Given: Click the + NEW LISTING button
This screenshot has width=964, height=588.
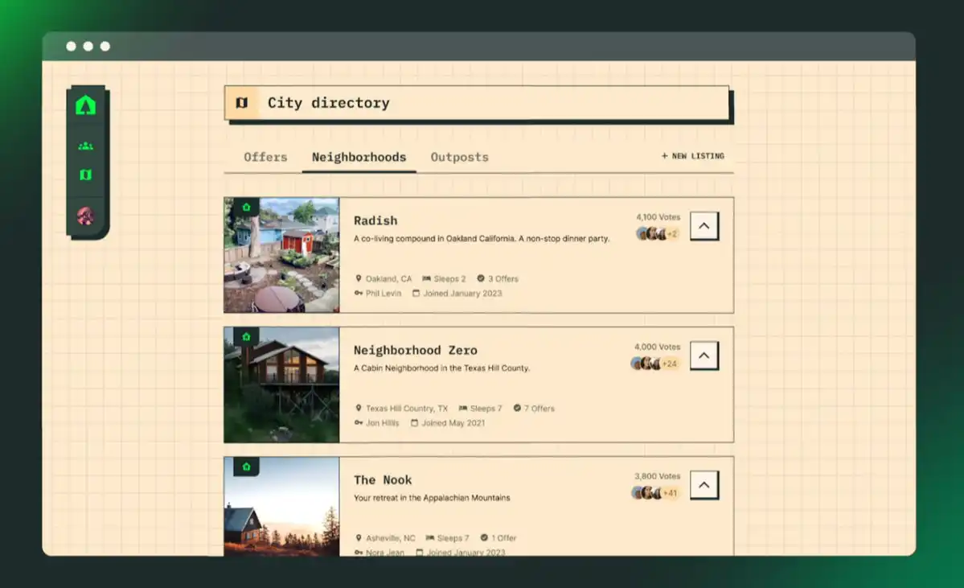Looking at the screenshot, I should (x=693, y=156).
